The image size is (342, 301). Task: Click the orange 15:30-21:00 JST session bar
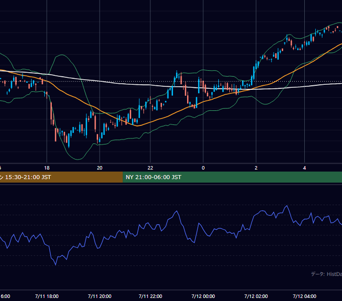tap(61, 177)
